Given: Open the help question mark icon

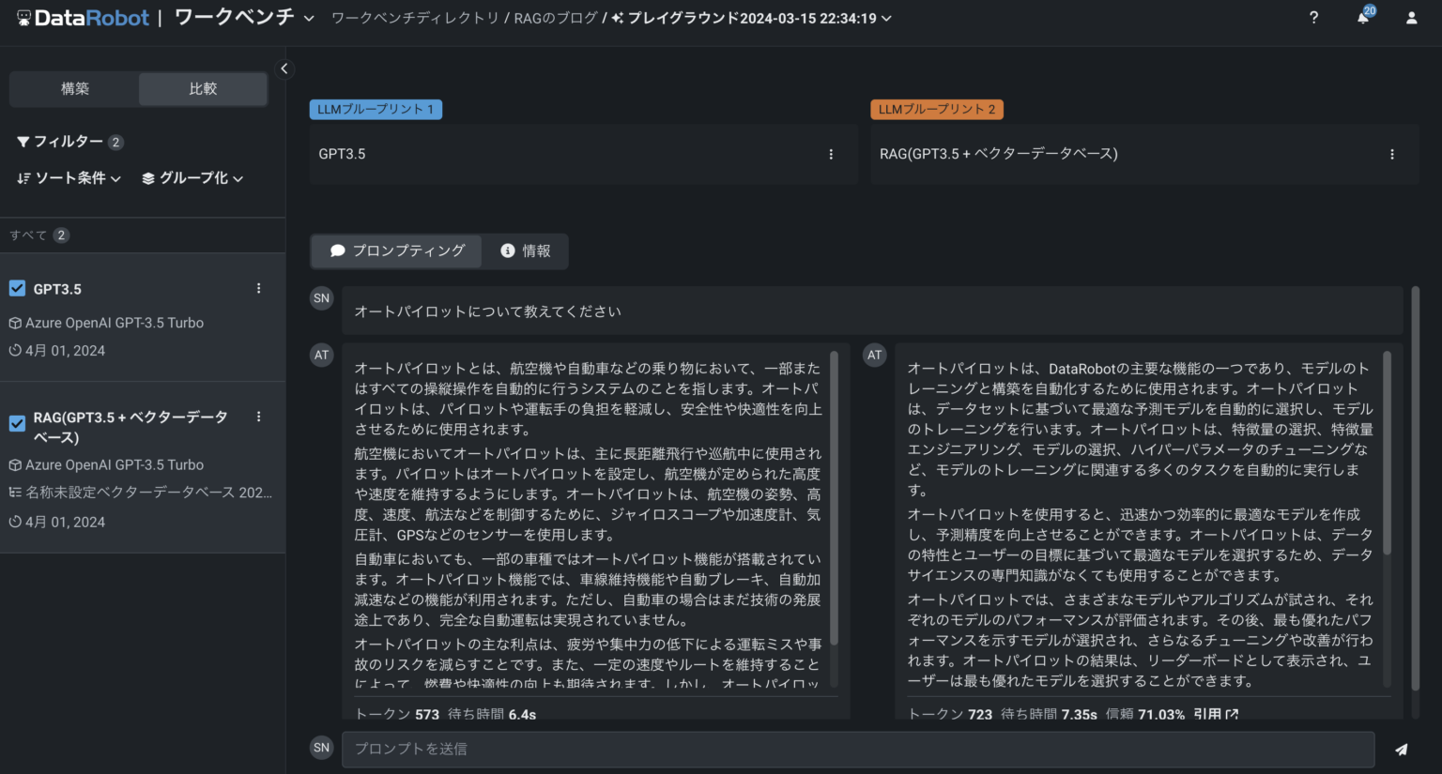Looking at the screenshot, I should pyautogui.click(x=1312, y=17).
